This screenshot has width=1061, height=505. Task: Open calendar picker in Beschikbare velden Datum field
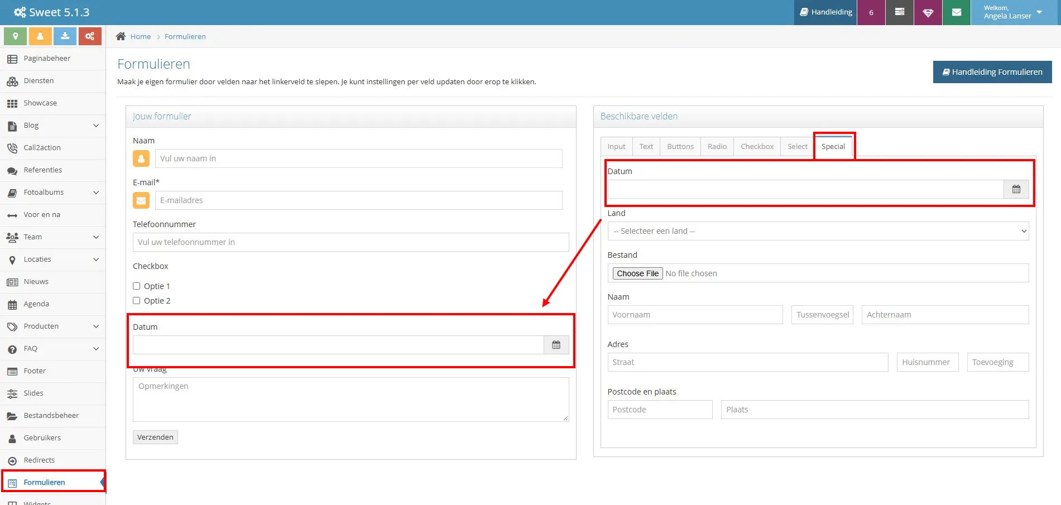click(1016, 189)
